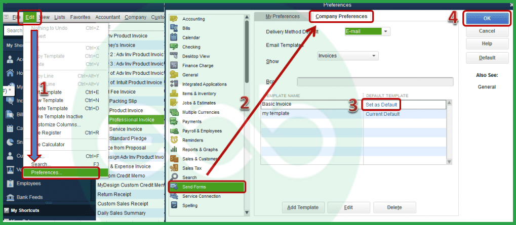Click Set as Default for Basic Invoice
Image resolution: width=516 pixels, height=225 pixels.
(x=381, y=105)
